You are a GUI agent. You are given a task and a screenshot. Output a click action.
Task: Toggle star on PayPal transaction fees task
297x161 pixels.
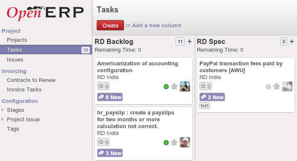277,87
